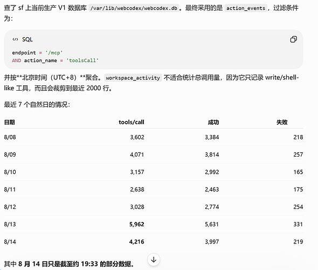Viewport: 318px width, 270px height.
Task: Click the 8/09 failure count 257
Action: 298,154
